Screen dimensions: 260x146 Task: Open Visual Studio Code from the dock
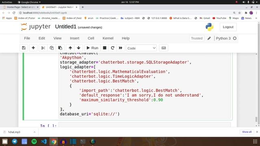[44, 142]
